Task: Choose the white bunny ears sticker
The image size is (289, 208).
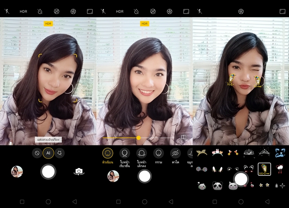Action: (218, 169)
